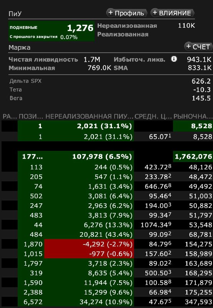Viewport: 213px width, 308px height.
Task: Select the position with 20,821 (43.4%) gain
Action: (107, 234)
